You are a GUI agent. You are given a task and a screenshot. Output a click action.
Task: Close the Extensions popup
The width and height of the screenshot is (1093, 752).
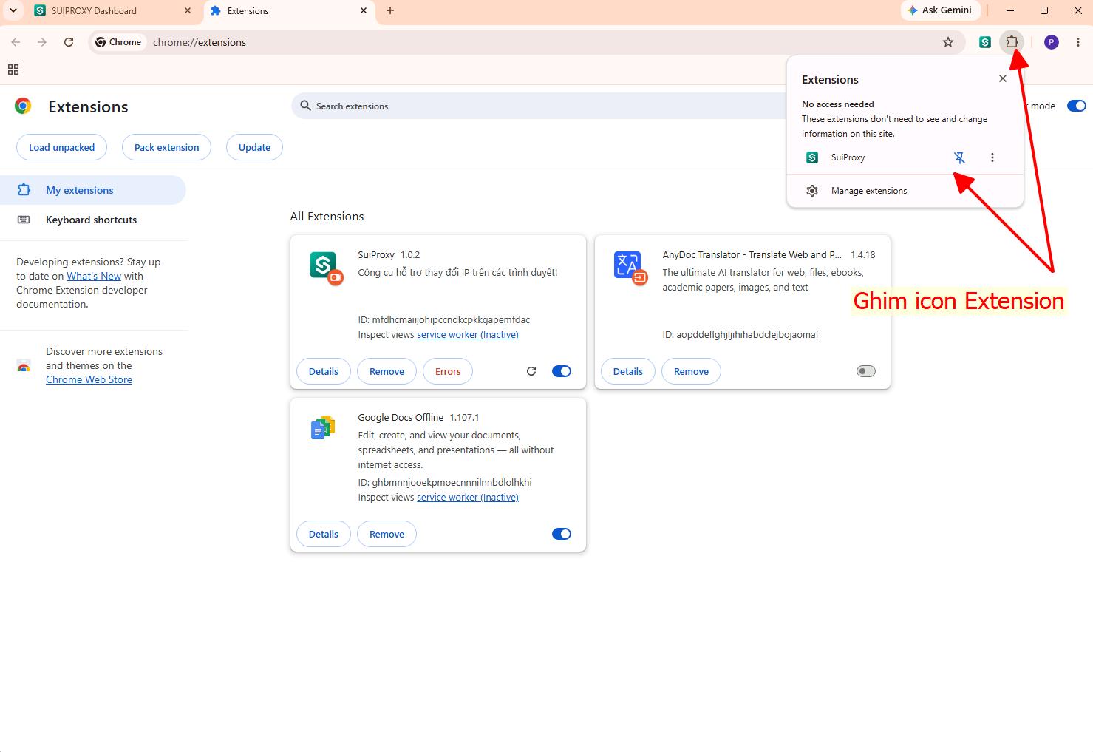click(1003, 78)
